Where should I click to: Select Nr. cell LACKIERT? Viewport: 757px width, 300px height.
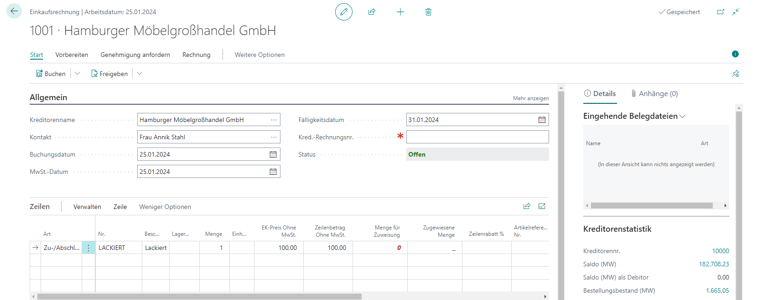(119, 248)
